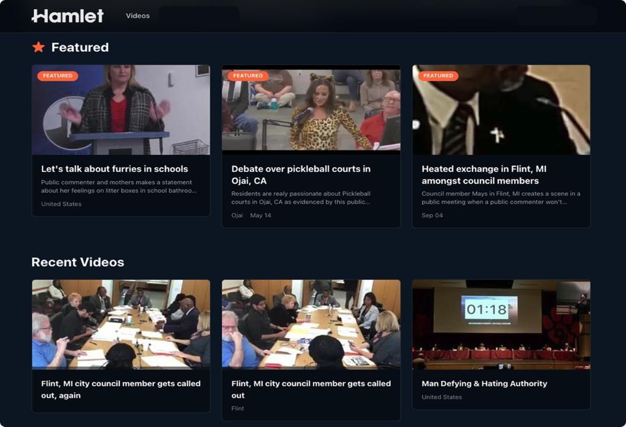Open the Flint council member called out video
Image resolution: width=626 pixels, height=427 pixels.
click(310, 389)
